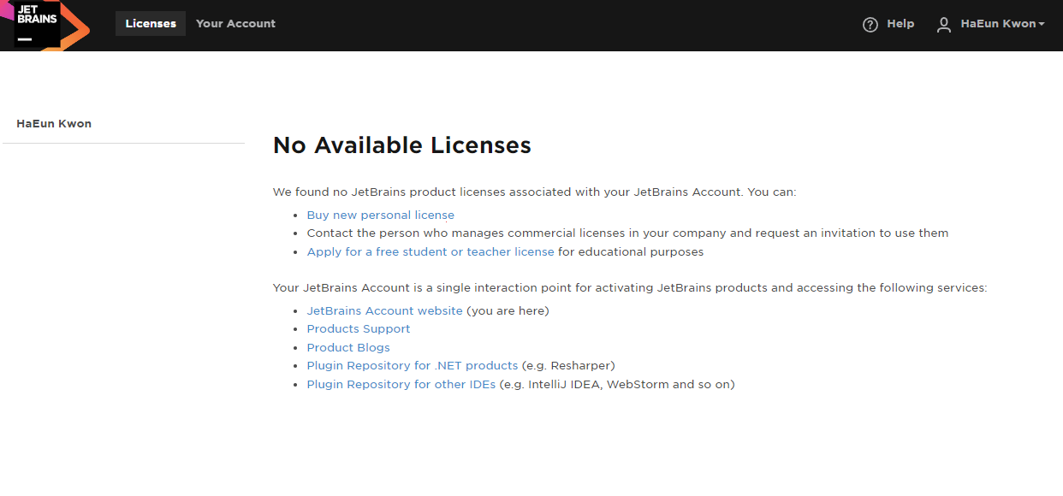The image size is (1063, 496).
Task: Visit the Products Support link
Action: pyautogui.click(x=359, y=329)
